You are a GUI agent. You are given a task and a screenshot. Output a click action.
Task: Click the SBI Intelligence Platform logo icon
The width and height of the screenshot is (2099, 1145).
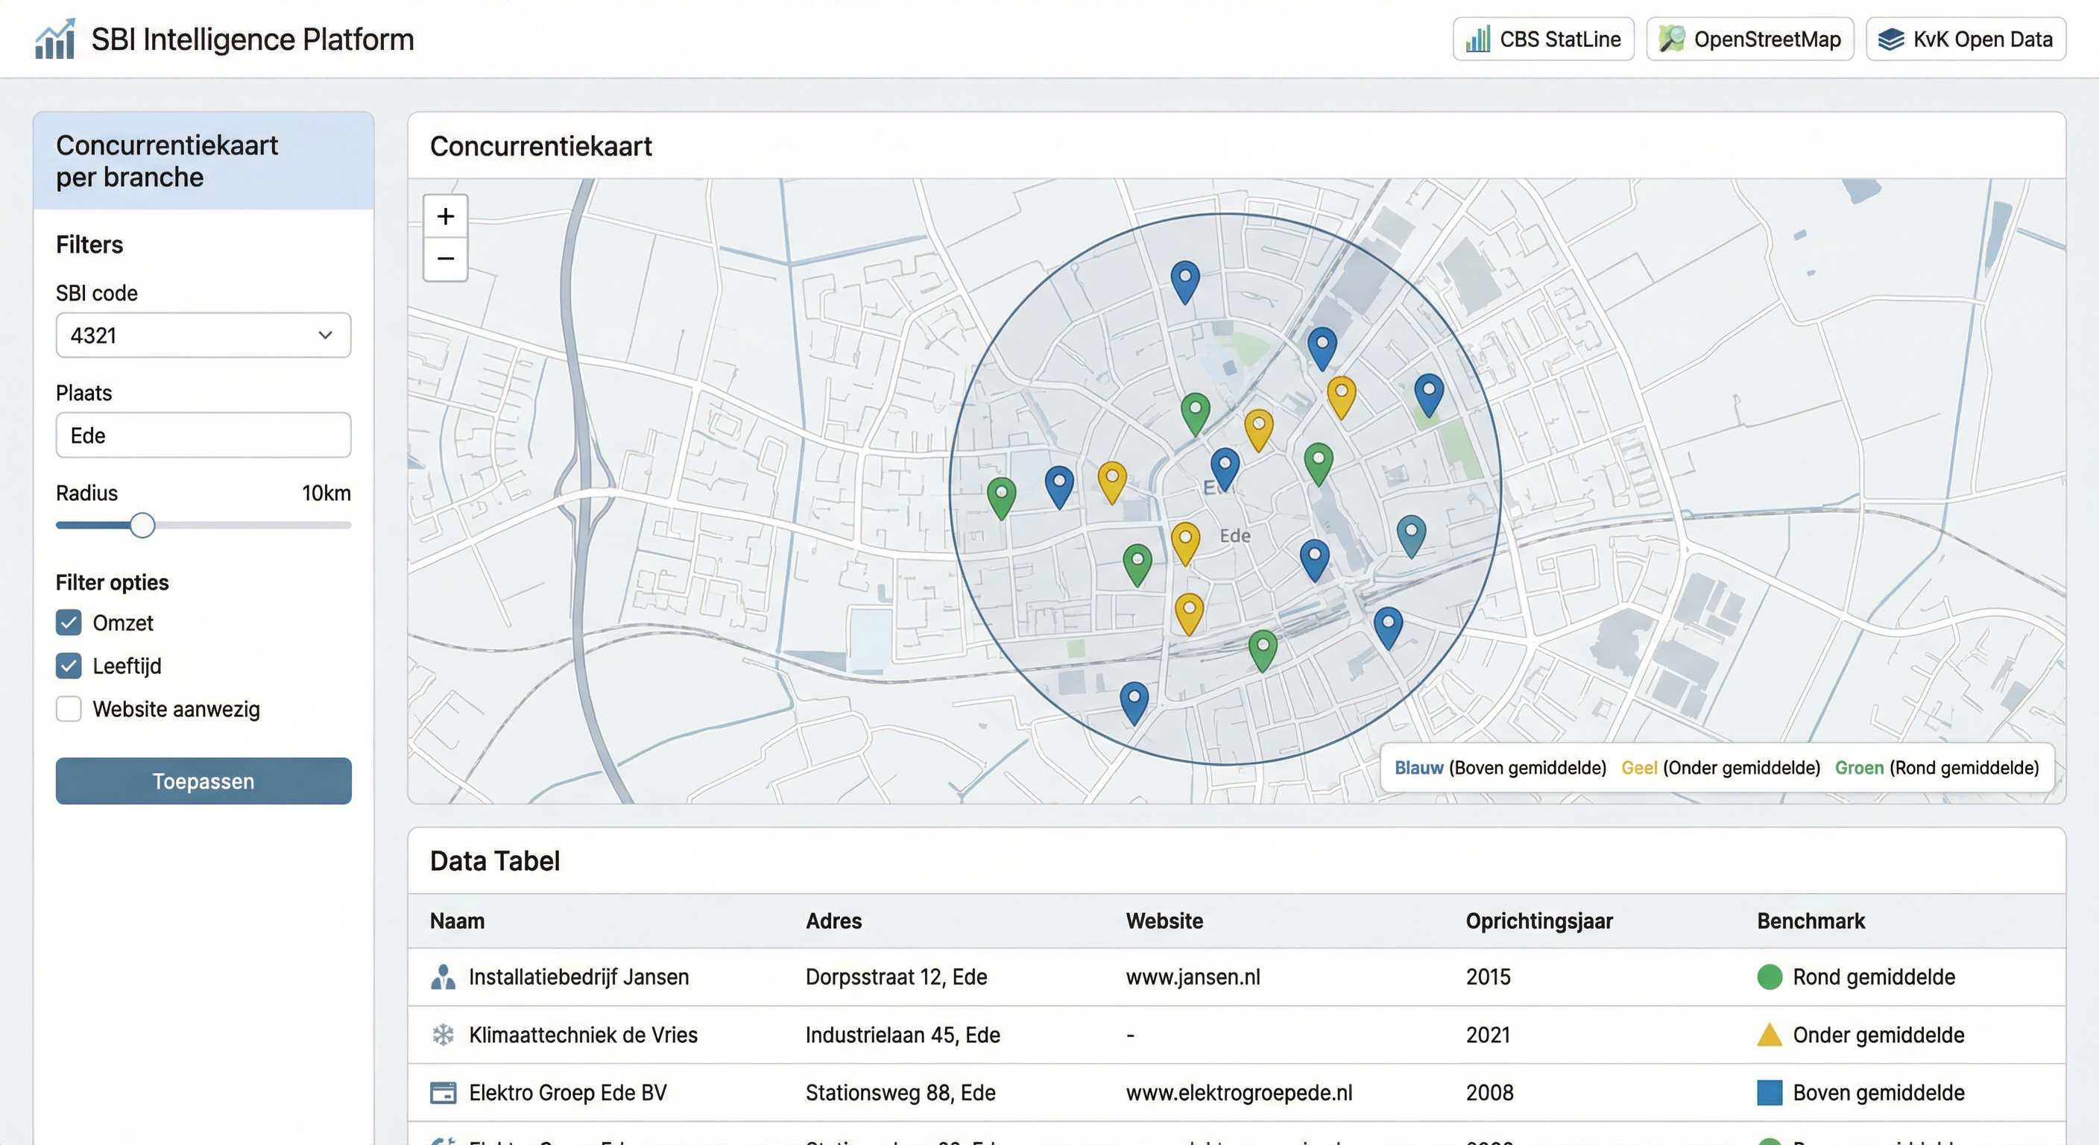[x=54, y=38]
